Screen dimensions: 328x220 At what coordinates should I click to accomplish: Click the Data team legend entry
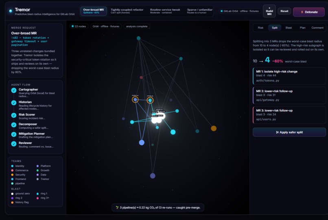point(42,175)
